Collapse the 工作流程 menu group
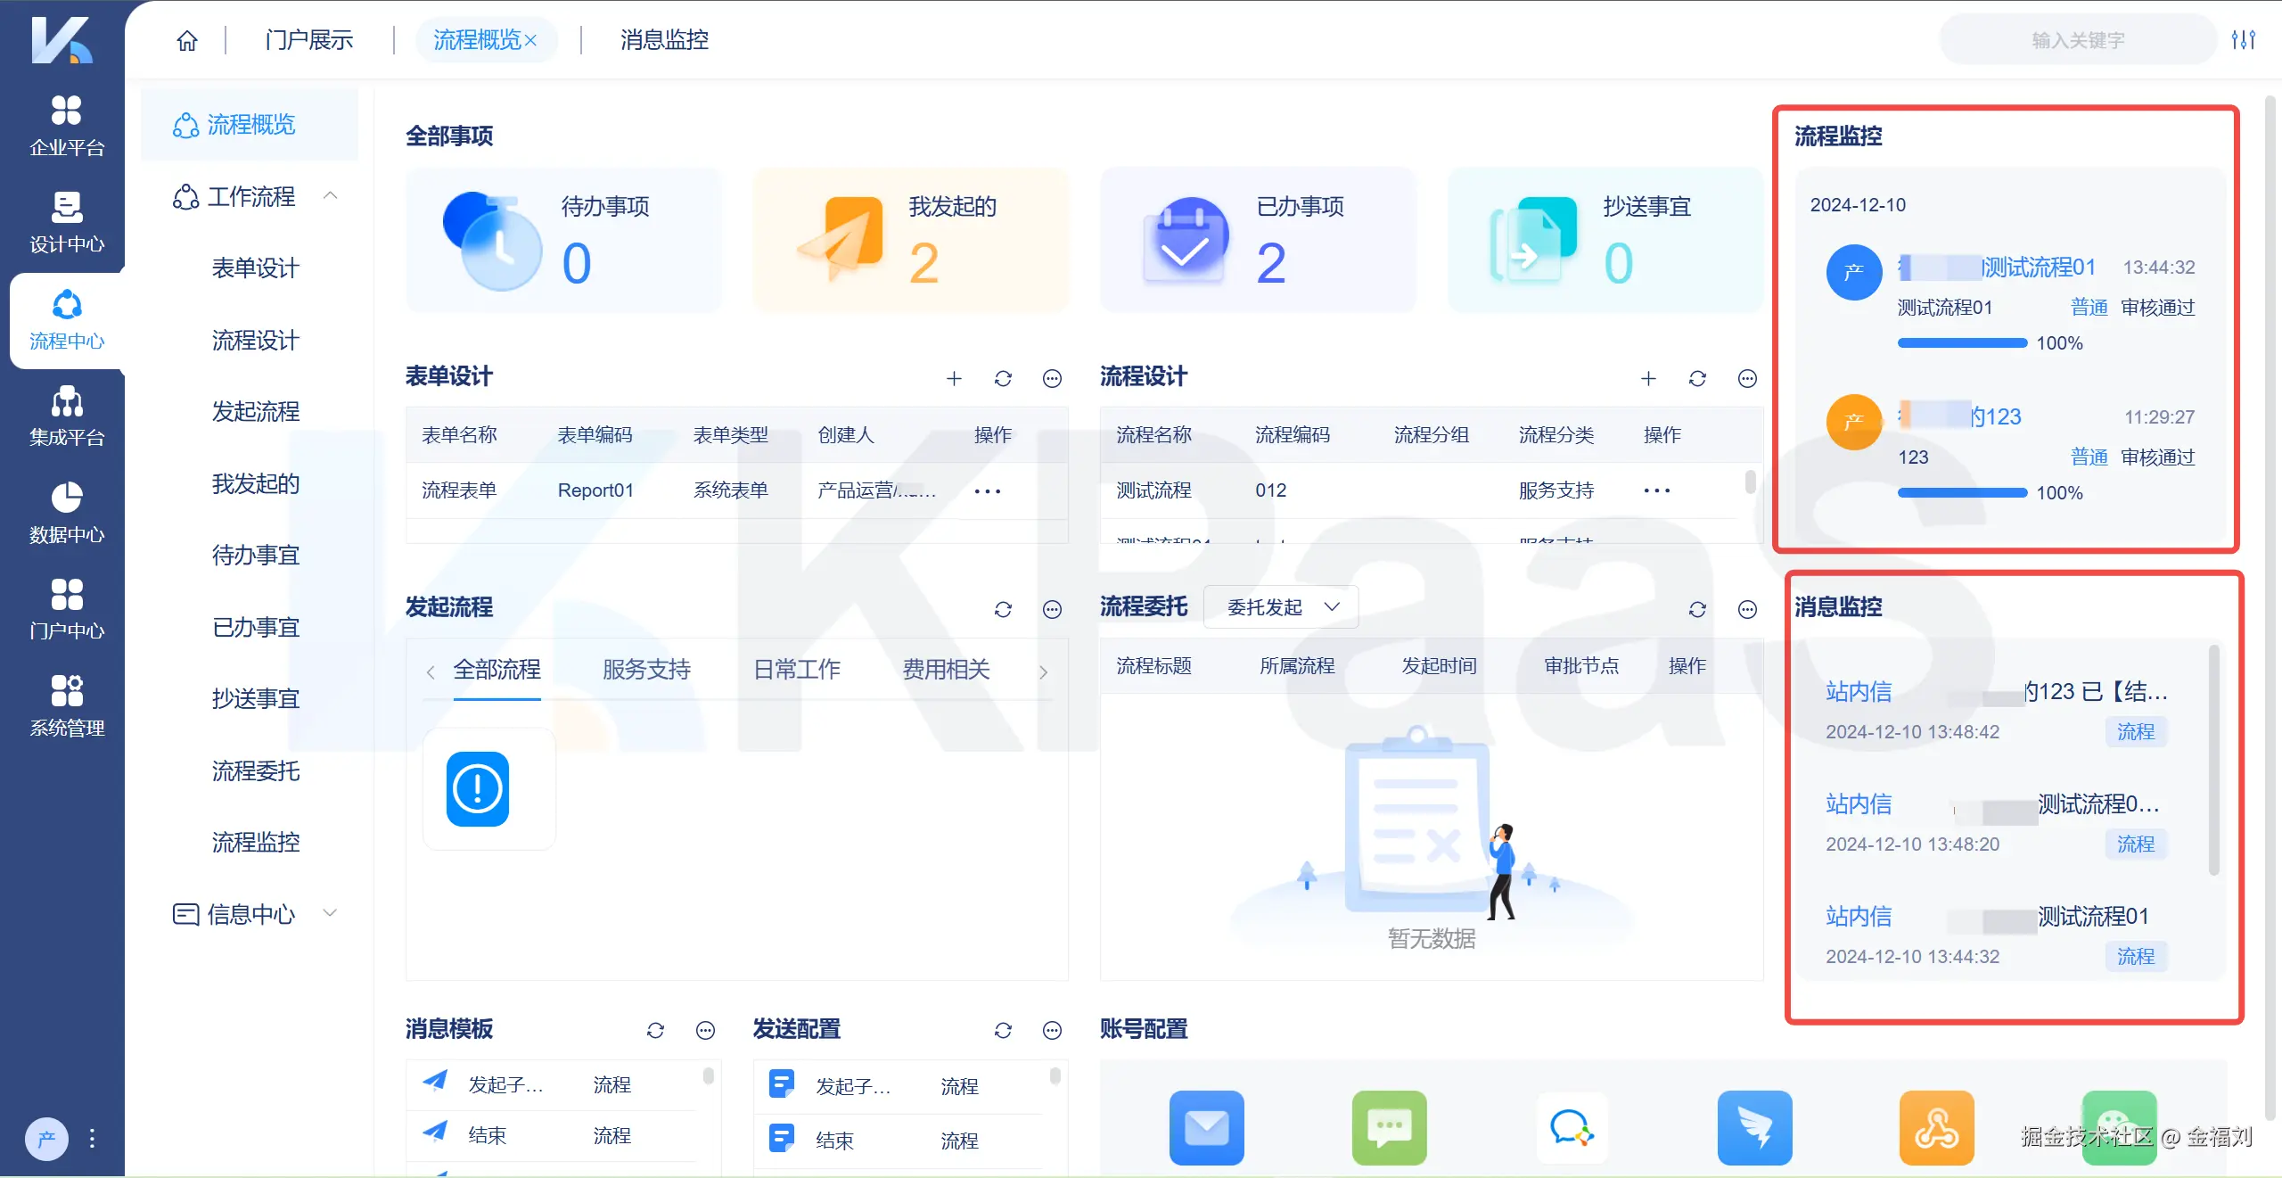Screen dimensions: 2282x1178 [x=331, y=196]
